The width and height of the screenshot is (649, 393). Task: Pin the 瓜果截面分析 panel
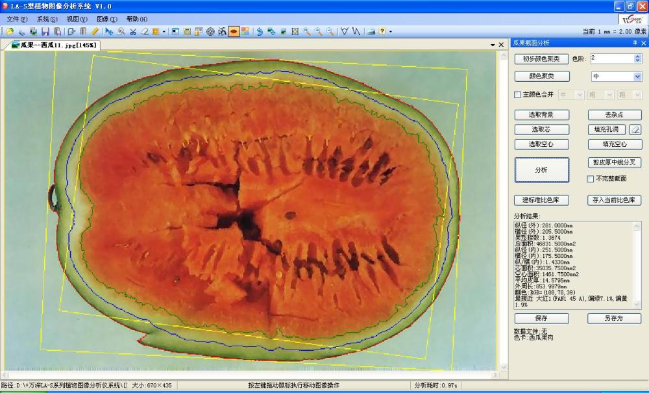click(634, 43)
